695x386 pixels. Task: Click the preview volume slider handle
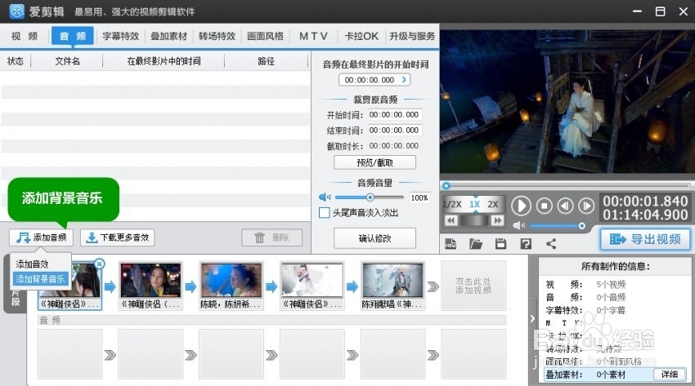[x=581, y=226]
